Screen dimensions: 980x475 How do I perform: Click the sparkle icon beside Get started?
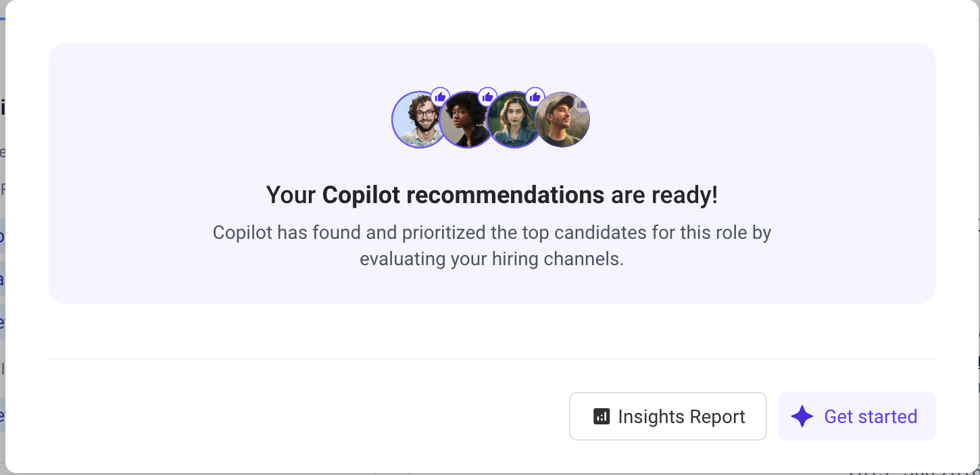(802, 416)
